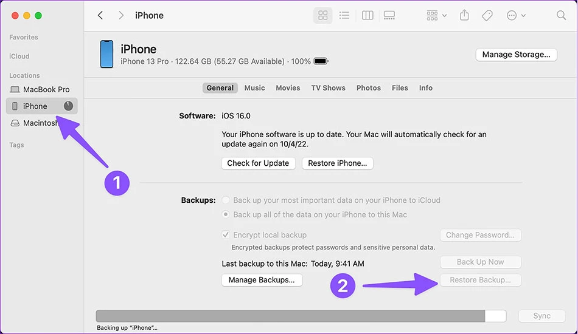Image resolution: width=578 pixels, height=334 pixels.
Task: Select back up to this Mac radio
Action: (x=226, y=214)
